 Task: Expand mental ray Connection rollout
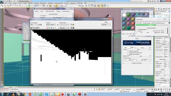137,63
